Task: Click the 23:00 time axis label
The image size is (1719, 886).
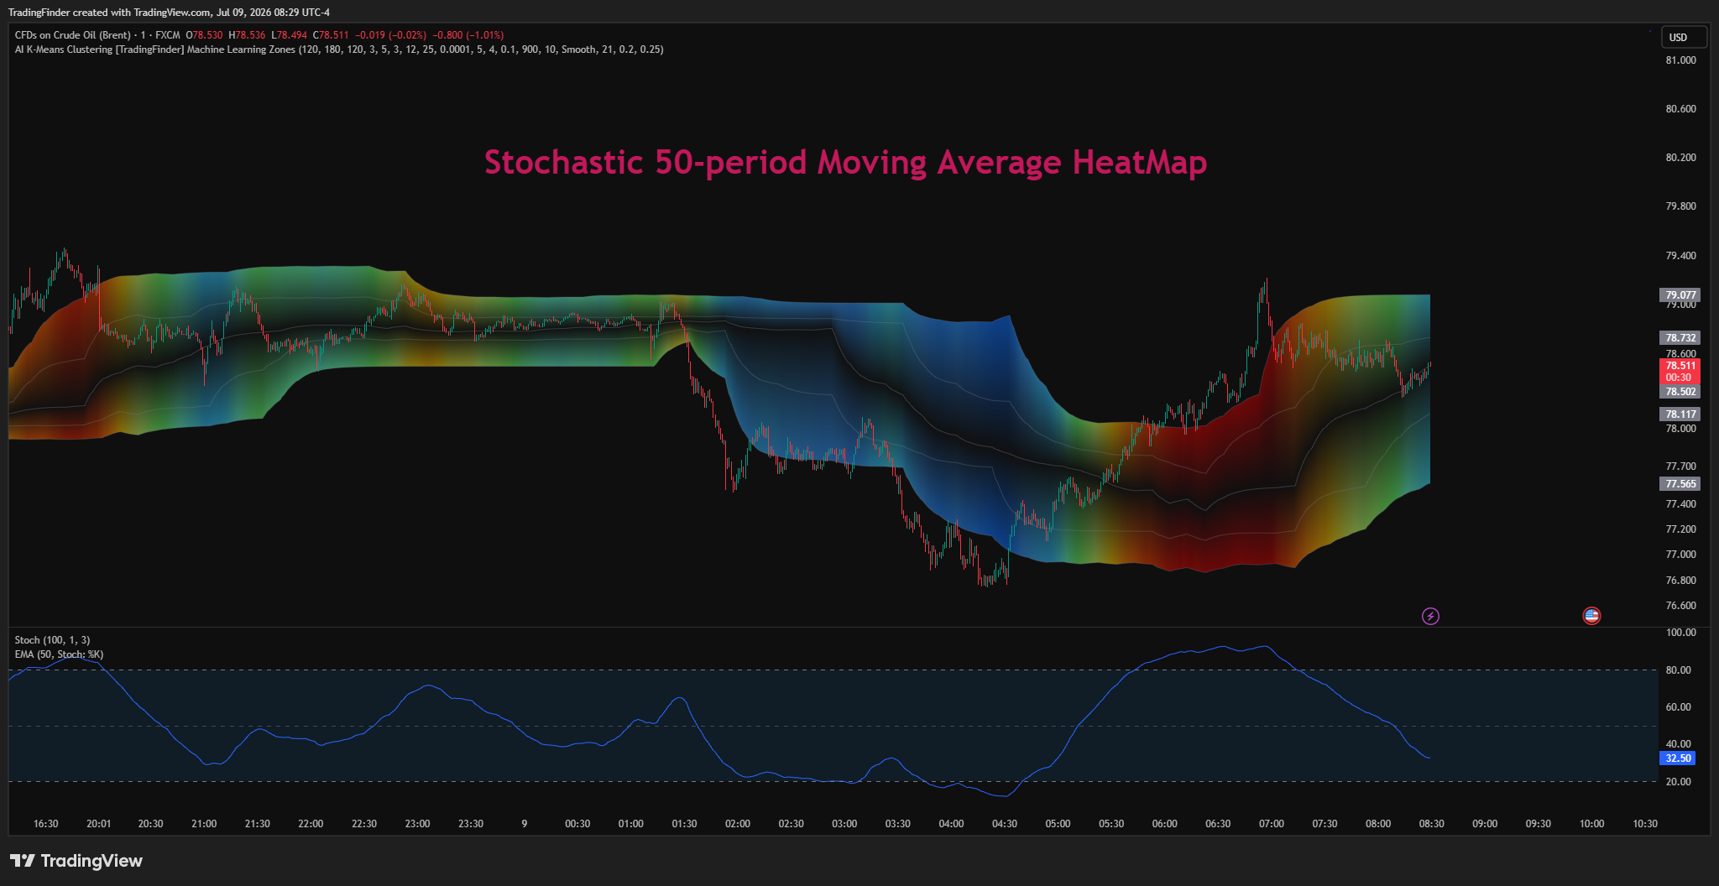Action: tap(417, 824)
